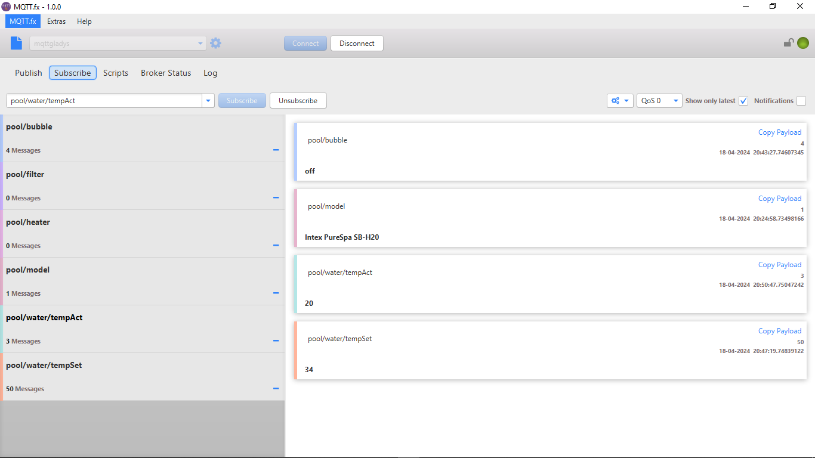Image resolution: width=815 pixels, height=458 pixels.
Task: Select pool/model in the subscribed topics list
Action: [142, 281]
